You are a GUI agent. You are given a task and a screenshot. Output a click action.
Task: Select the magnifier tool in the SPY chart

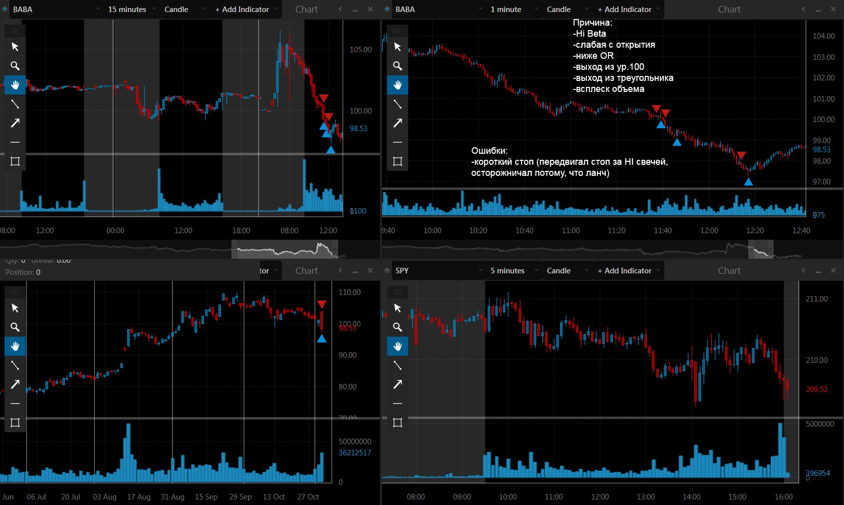(x=398, y=327)
